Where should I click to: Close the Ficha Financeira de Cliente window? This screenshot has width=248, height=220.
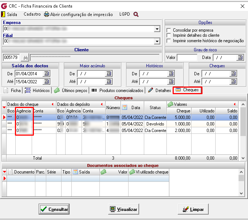pos(242,6)
